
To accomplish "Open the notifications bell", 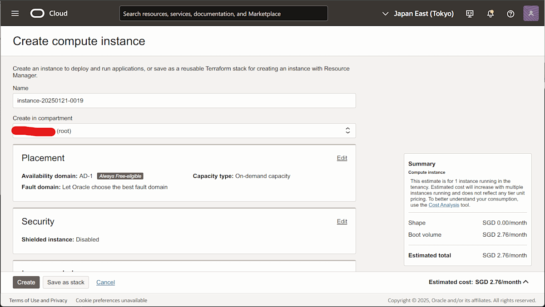I will [x=490, y=14].
